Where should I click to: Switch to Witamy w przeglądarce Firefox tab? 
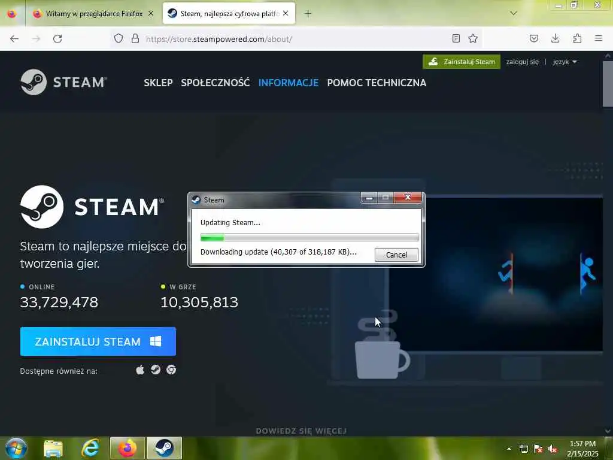point(94,13)
